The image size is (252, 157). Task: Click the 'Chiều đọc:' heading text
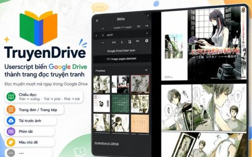click(x=28, y=95)
